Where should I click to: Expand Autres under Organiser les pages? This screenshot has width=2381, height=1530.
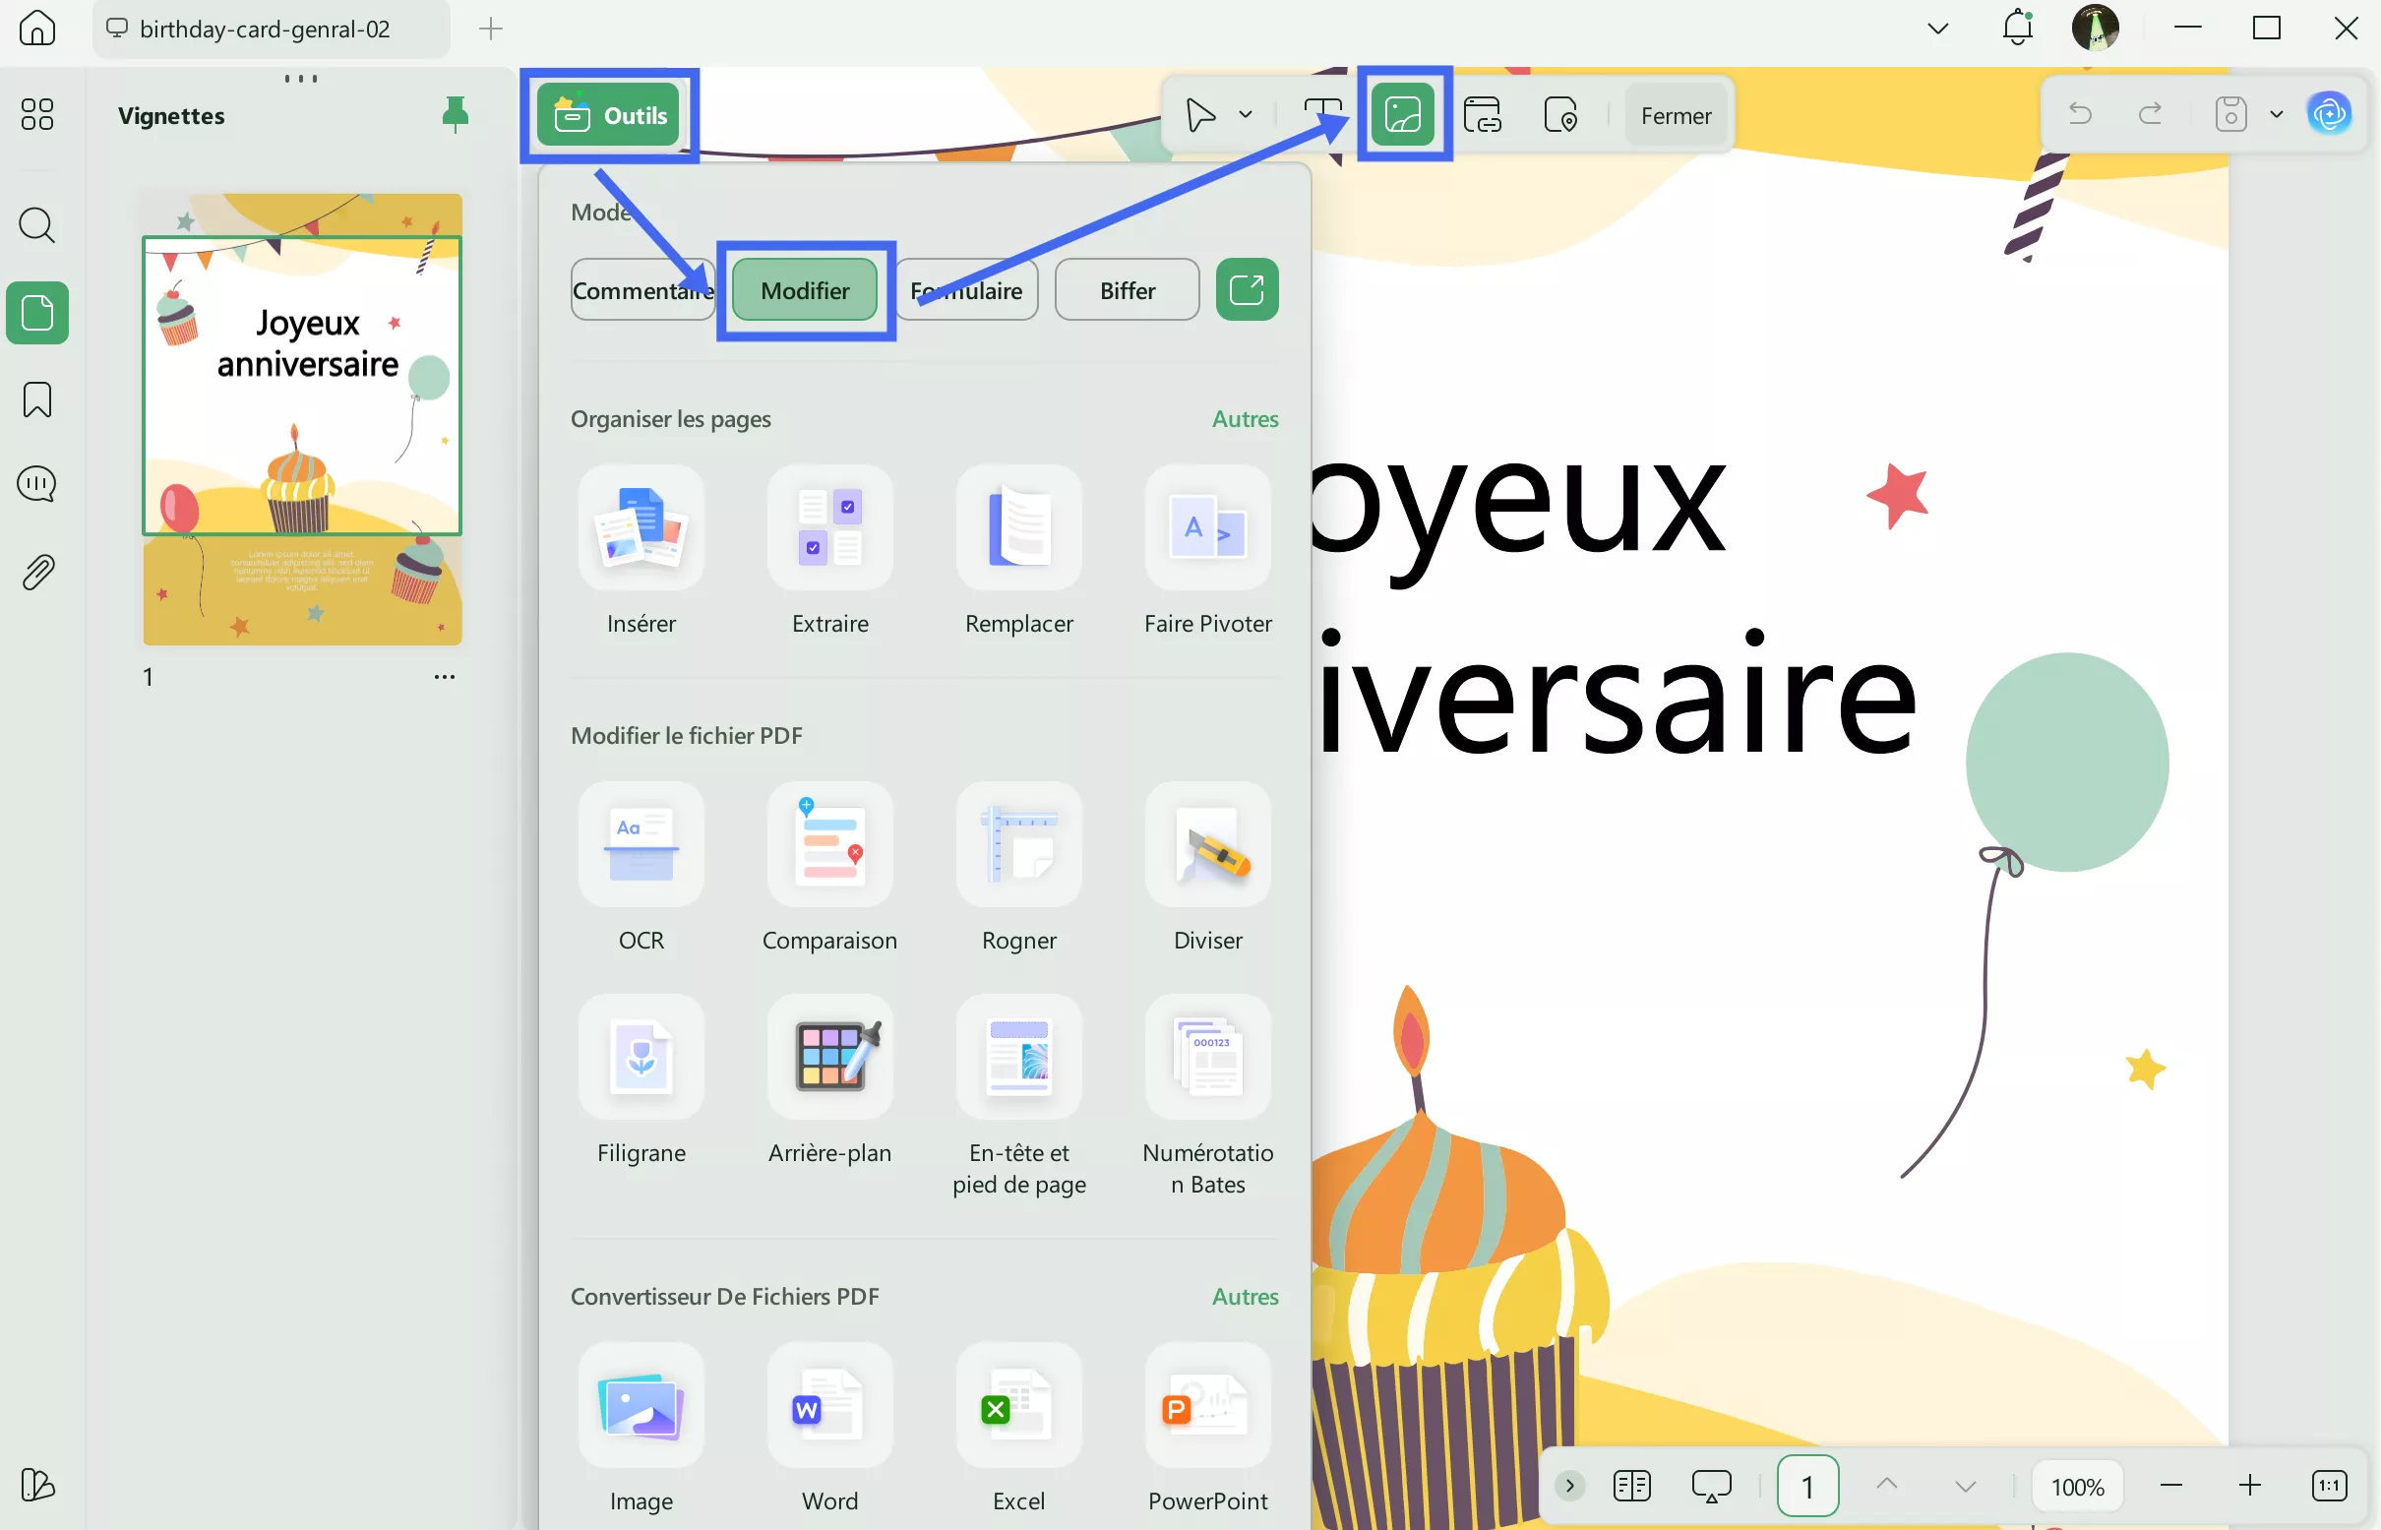pyautogui.click(x=1245, y=418)
